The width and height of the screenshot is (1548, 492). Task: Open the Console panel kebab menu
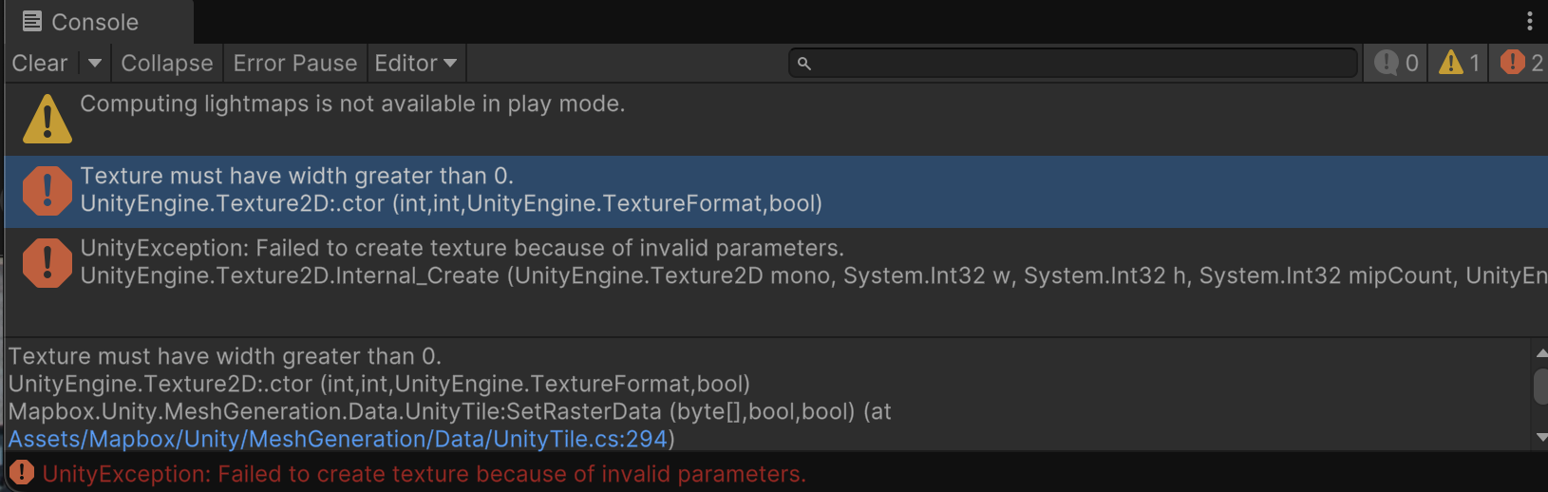(x=1529, y=21)
